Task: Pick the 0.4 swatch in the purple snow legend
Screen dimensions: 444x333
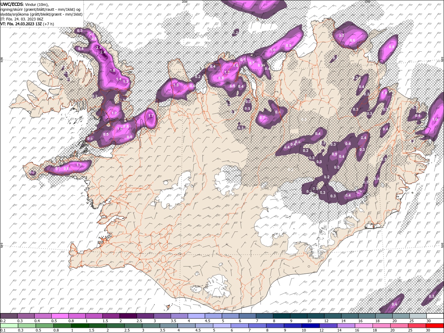Action: 43,316
